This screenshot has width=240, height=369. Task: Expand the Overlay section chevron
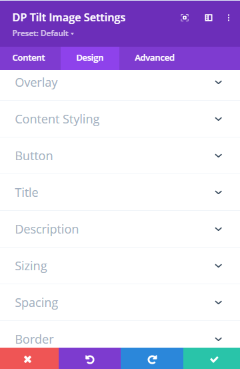point(219,82)
